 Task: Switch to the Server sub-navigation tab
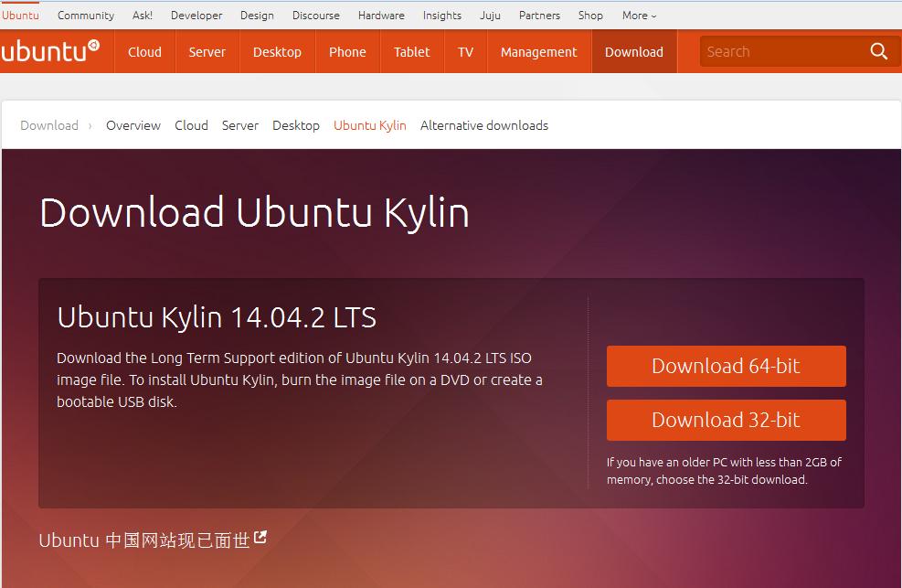239,125
